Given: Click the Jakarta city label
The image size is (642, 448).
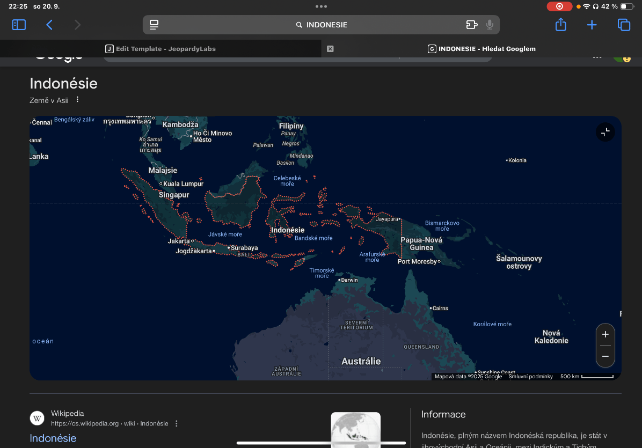Looking at the screenshot, I should click(179, 241).
